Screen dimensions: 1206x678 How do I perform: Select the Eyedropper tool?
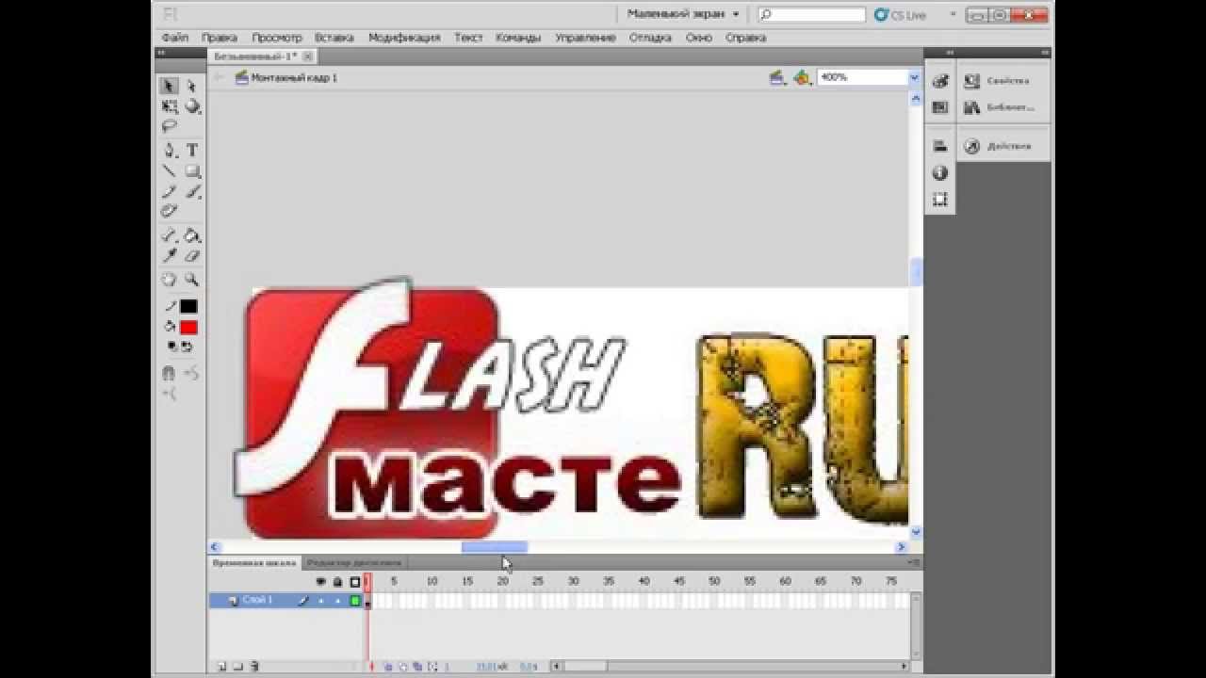[x=170, y=255]
